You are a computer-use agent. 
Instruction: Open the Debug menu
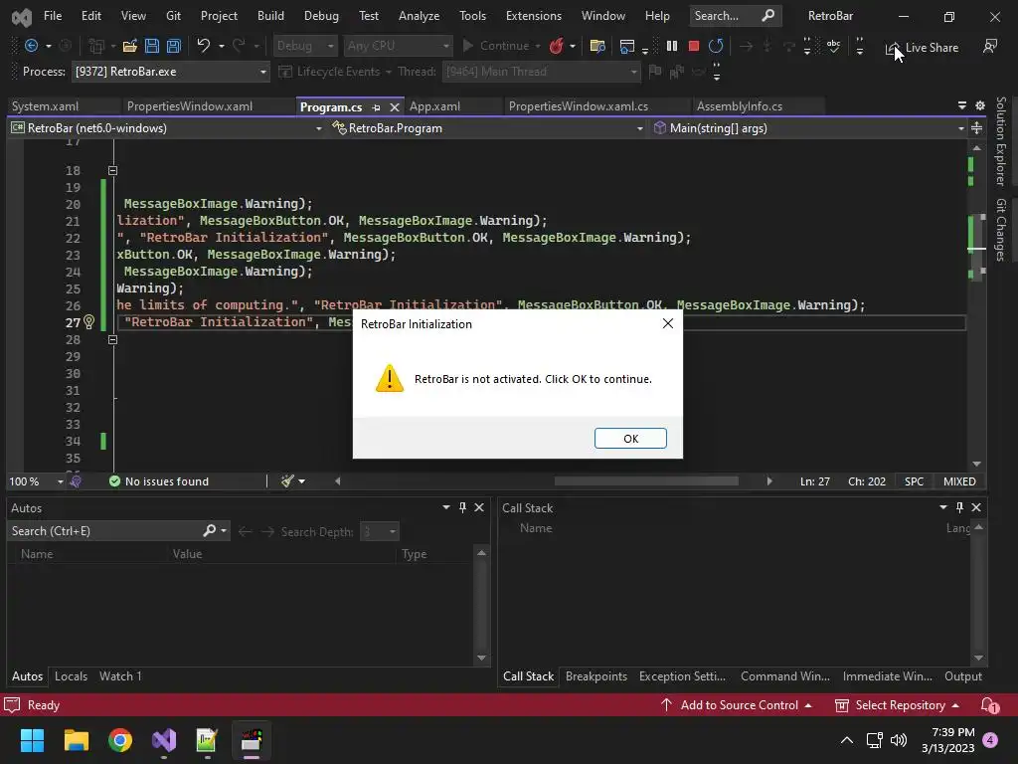point(321,16)
